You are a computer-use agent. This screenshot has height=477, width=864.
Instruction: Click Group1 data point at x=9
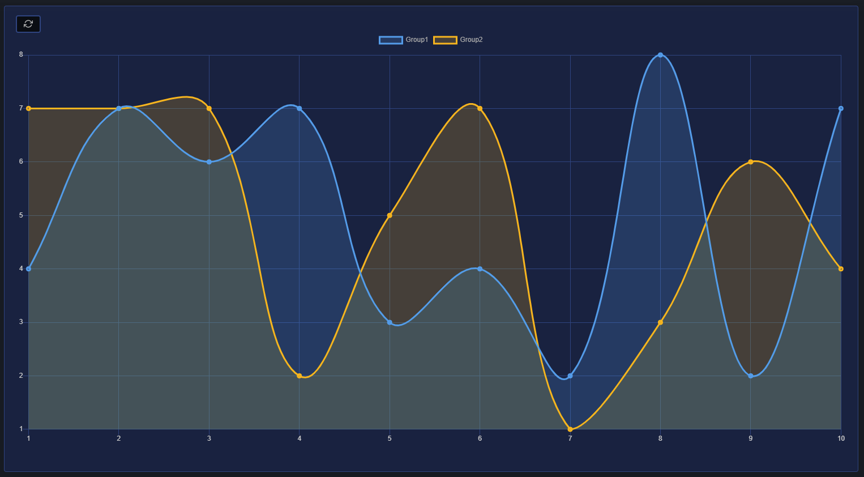(751, 376)
